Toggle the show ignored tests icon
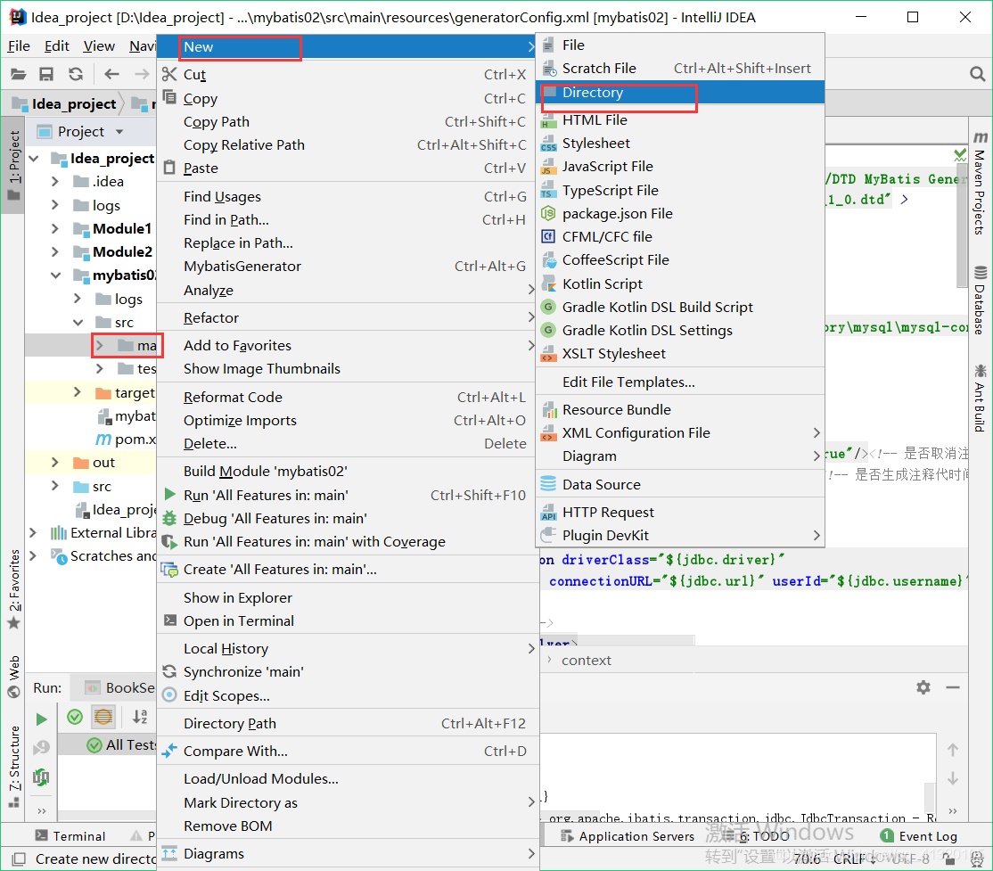This screenshot has height=871, width=993. tap(103, 717)
